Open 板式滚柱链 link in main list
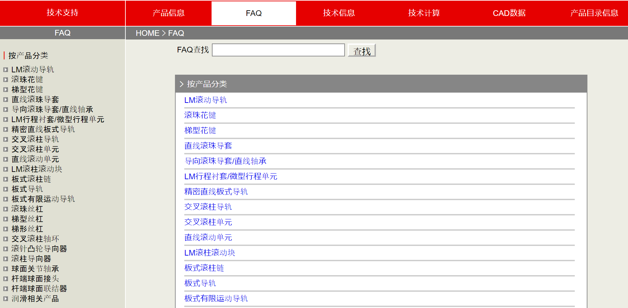Screen dimensions: 628x308 (204, 268)
